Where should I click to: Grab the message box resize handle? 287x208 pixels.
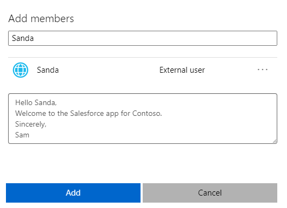point(275,141)
